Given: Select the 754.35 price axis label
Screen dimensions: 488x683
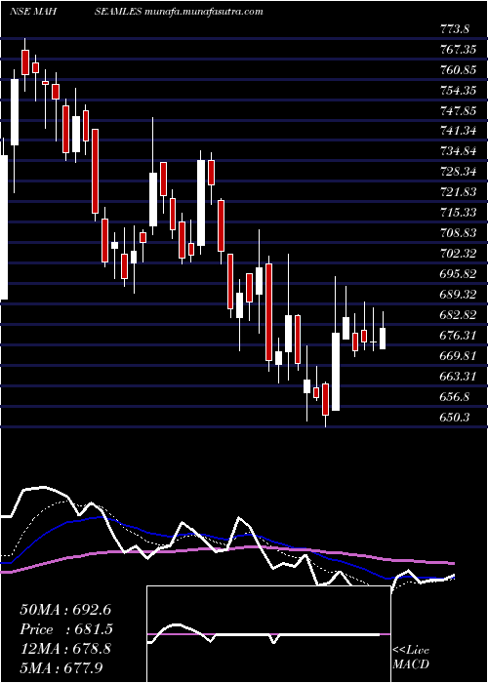Looking at the screenshot, I should (x=458, y=91).
